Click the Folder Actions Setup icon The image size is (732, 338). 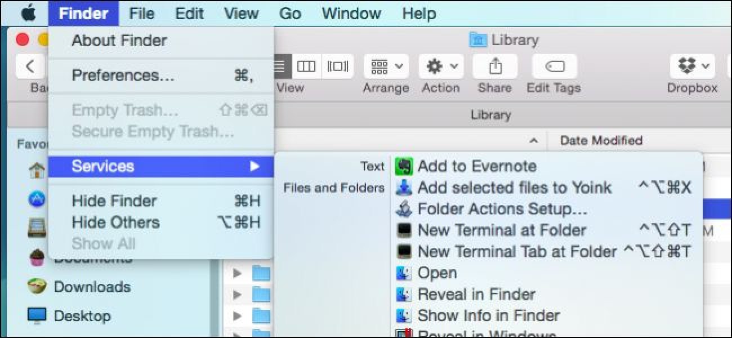(x=404, y=209)
